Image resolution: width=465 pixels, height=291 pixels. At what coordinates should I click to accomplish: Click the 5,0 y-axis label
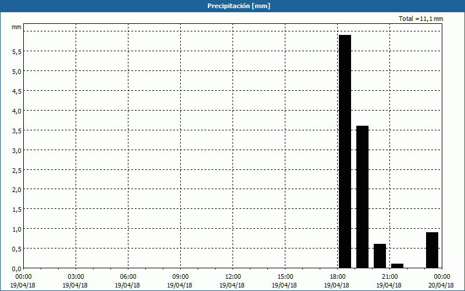[x=17, y=72]
